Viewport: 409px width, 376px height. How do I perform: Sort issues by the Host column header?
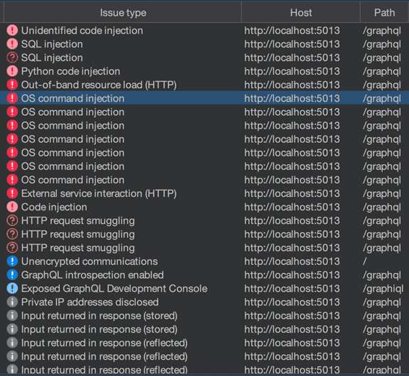[x=301, y=13]
